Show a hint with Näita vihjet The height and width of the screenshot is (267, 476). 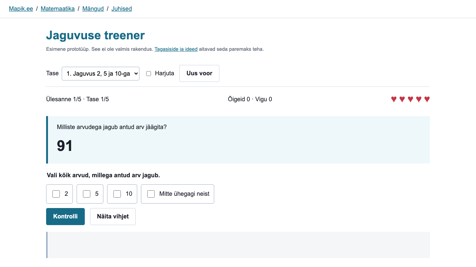click(113, 217)
